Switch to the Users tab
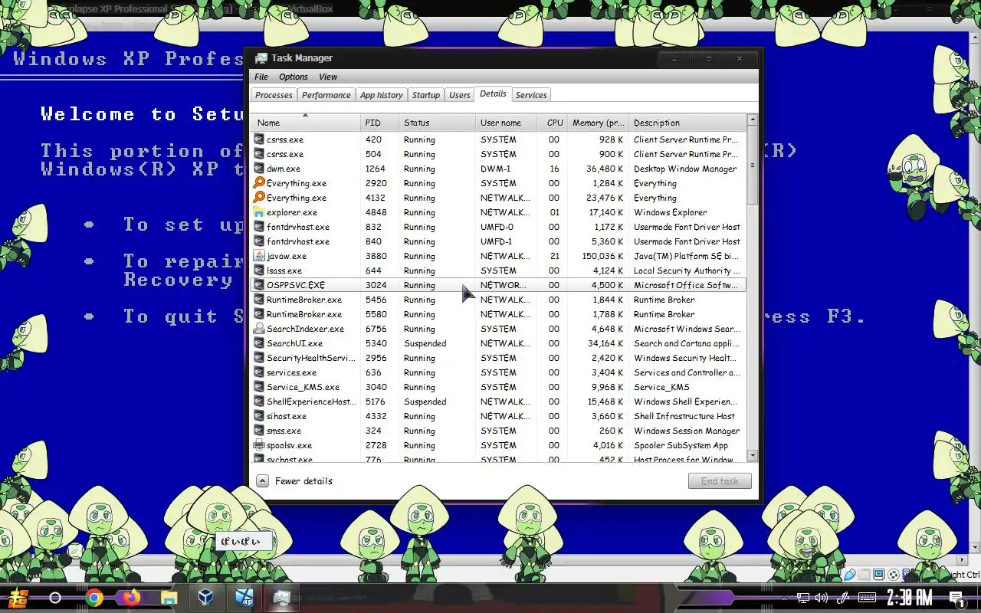This screenshot has height=613, width=981. 459,95
